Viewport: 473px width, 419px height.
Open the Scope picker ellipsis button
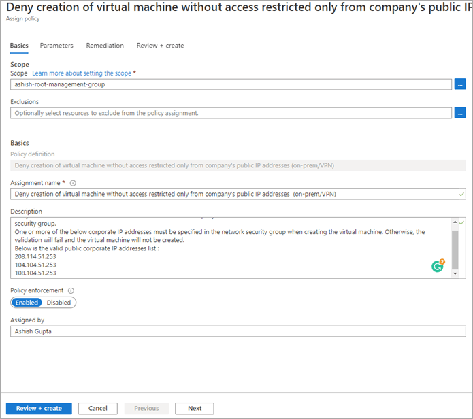(460, 84)
